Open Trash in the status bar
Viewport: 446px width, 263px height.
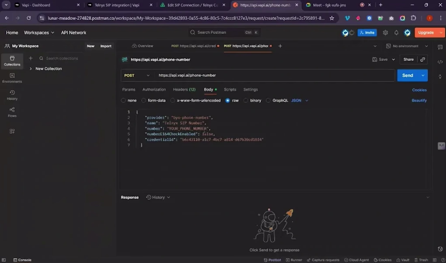(421, 260)
